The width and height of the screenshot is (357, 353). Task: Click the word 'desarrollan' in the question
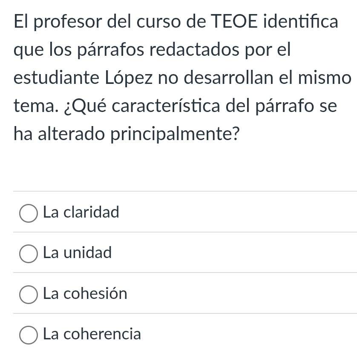(229, 77)
